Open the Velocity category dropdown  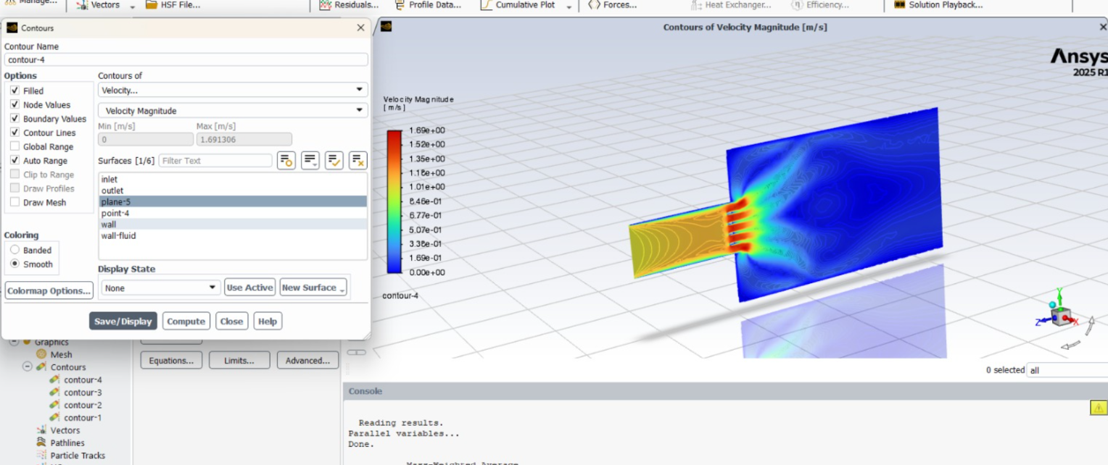(x=233, y=90)
